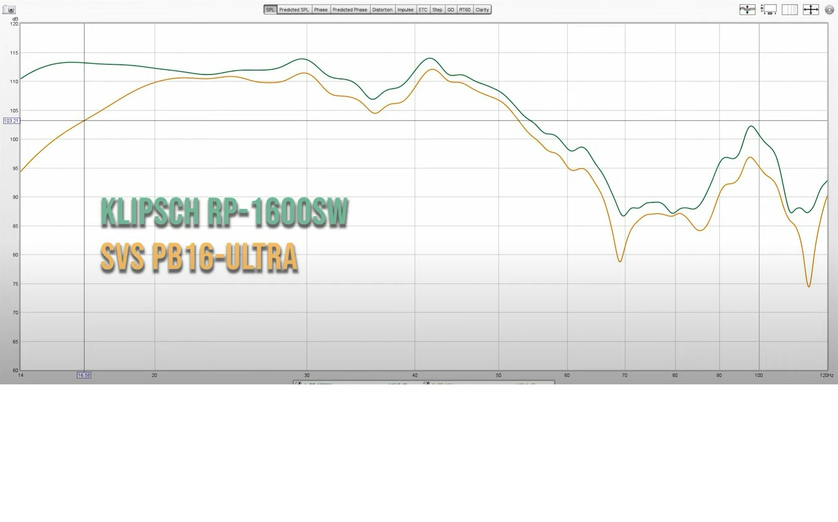
Task: Open the RT60 tab
Action: 464,10
